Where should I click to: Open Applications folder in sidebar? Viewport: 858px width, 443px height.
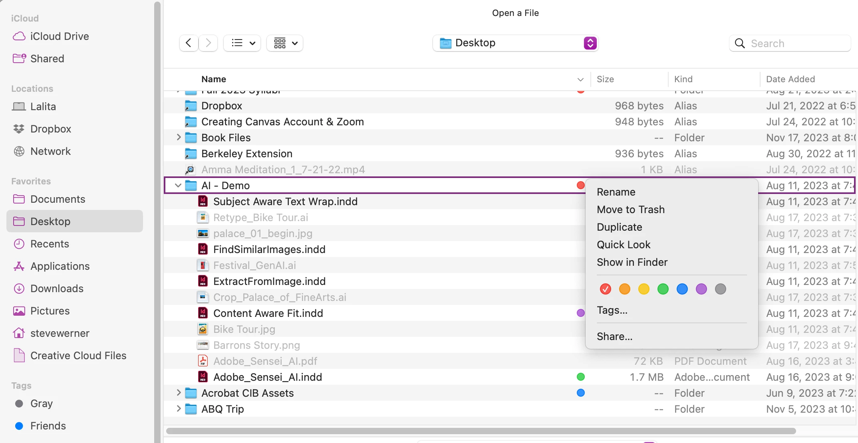60,266
